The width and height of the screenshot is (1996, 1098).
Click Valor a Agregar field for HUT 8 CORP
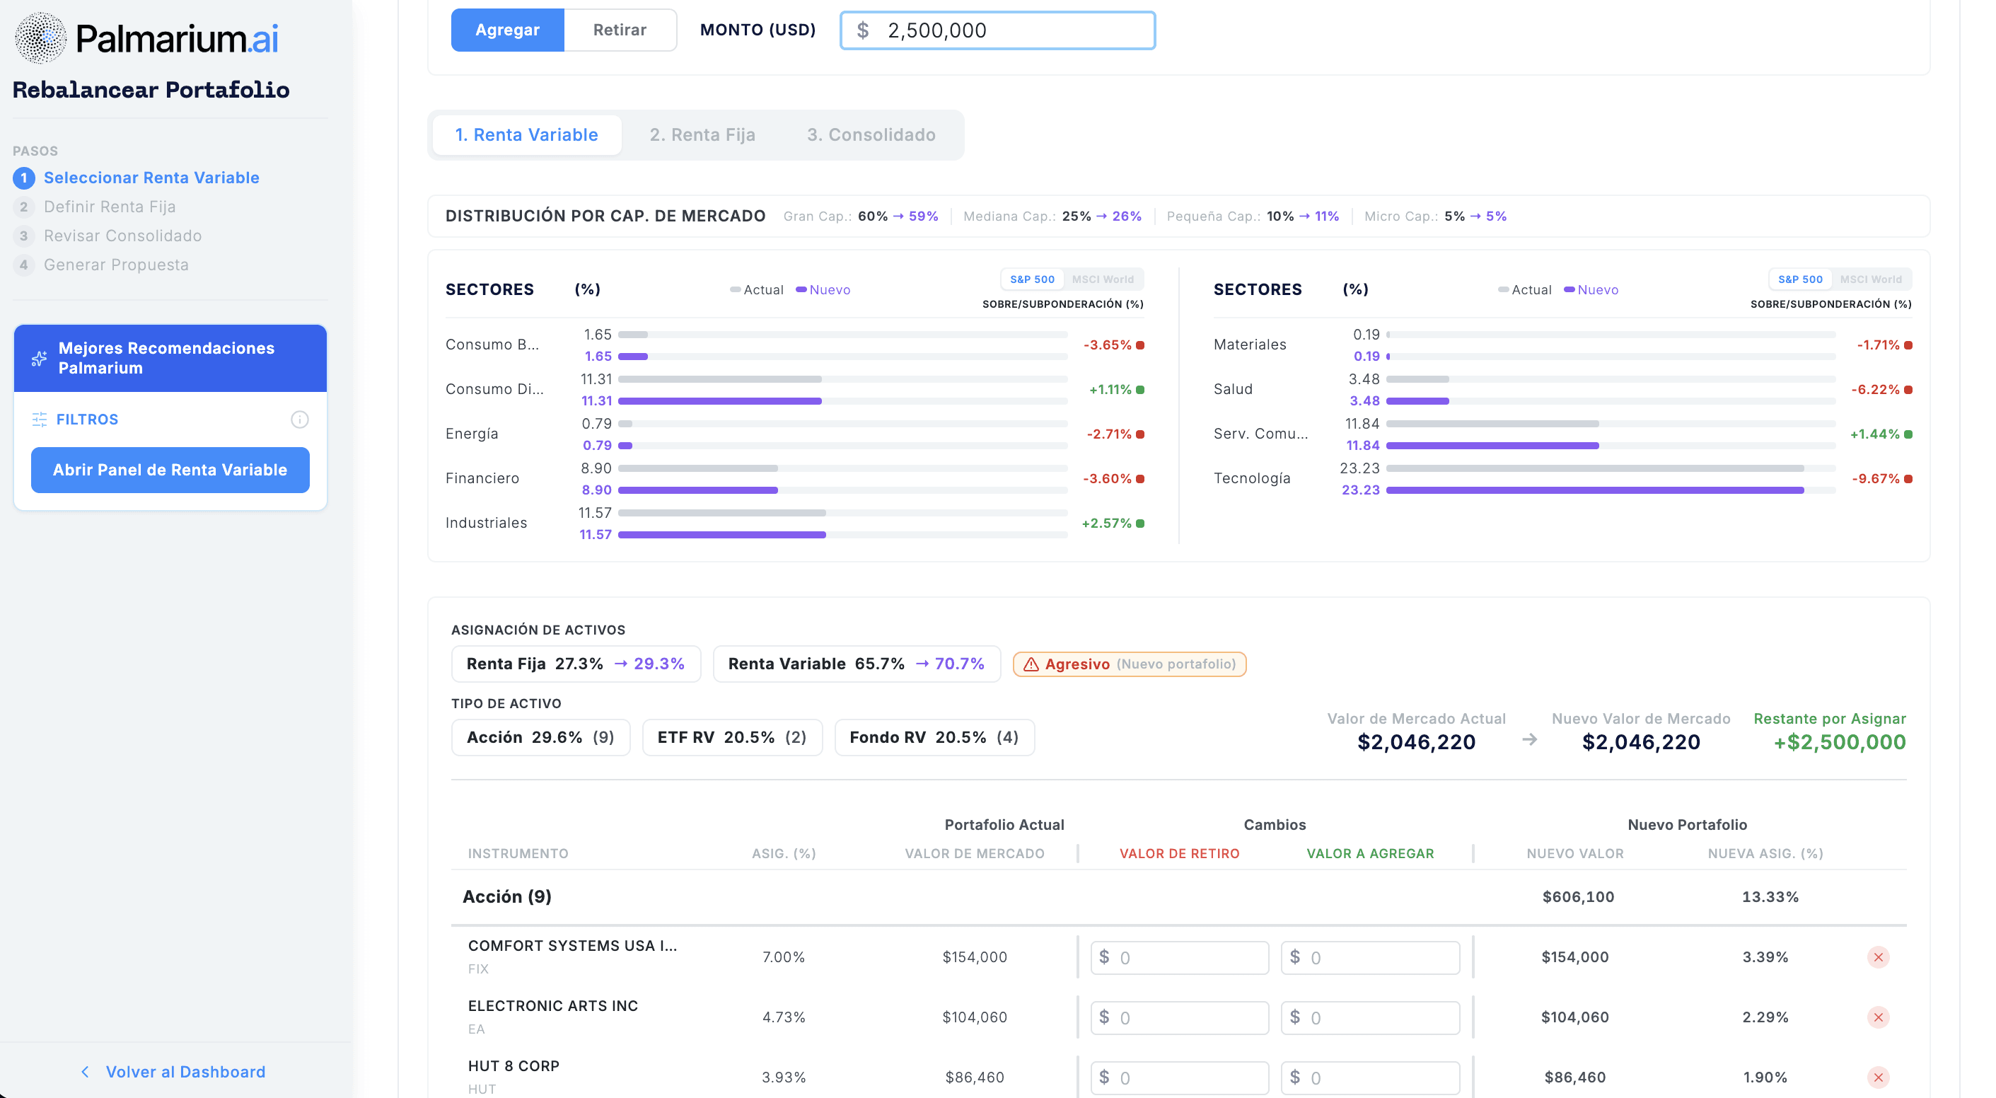click(x=1370, y=1078)
